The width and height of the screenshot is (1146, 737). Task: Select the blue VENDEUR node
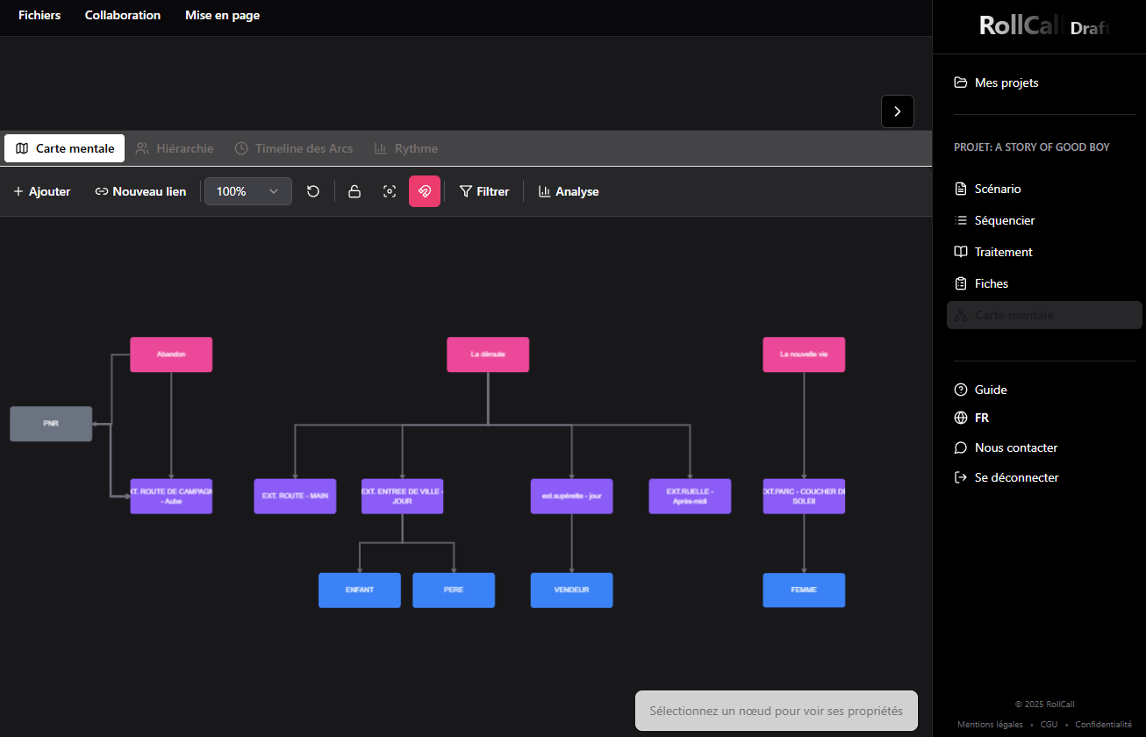click(571, 590)
